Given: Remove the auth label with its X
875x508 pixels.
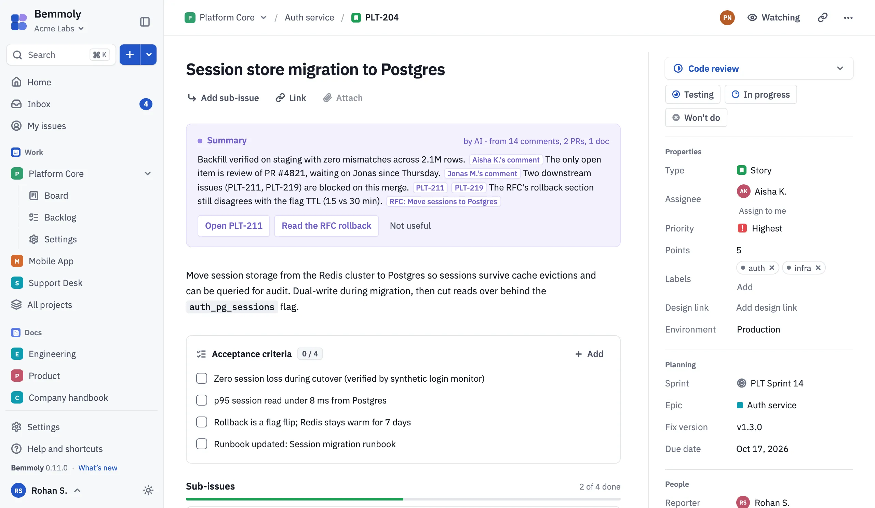Looking at the screenshot, I should [x=772, y=268].
